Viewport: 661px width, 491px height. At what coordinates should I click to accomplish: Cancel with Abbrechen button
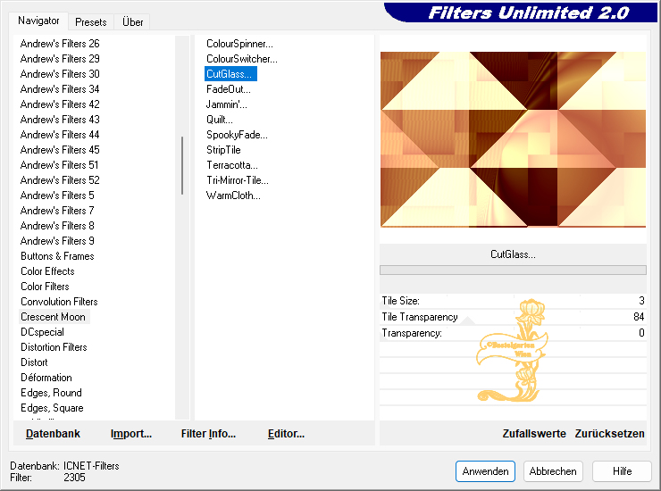[553, 471]
